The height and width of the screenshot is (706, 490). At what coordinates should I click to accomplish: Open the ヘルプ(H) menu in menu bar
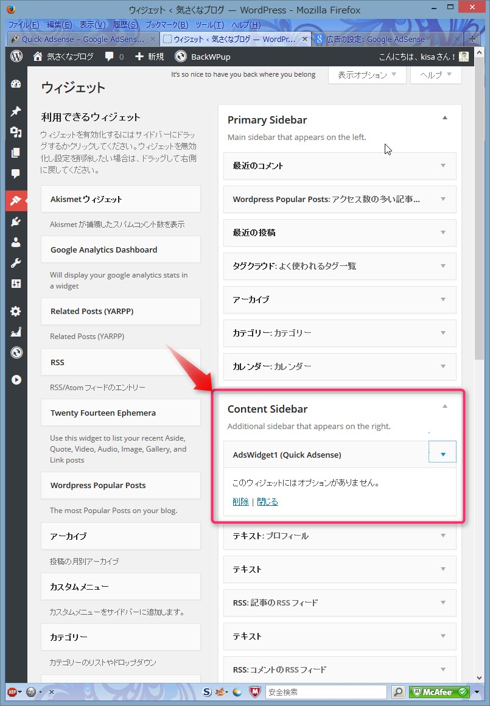246,25
